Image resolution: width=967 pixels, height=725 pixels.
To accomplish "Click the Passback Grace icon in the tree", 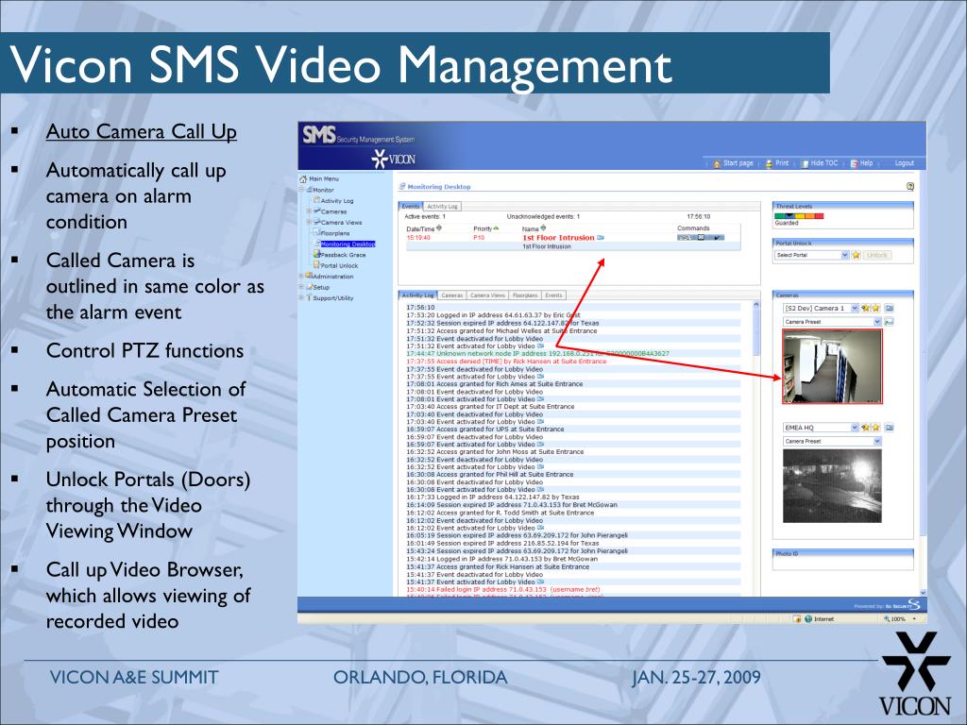I will coord(316,254).
